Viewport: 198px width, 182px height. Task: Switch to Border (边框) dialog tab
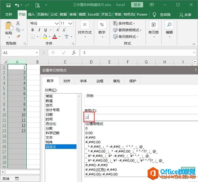[100, 81]
